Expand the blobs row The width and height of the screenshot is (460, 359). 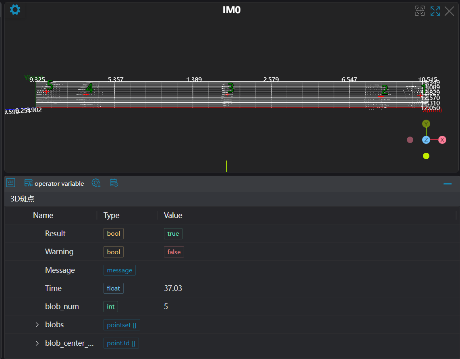37,325
